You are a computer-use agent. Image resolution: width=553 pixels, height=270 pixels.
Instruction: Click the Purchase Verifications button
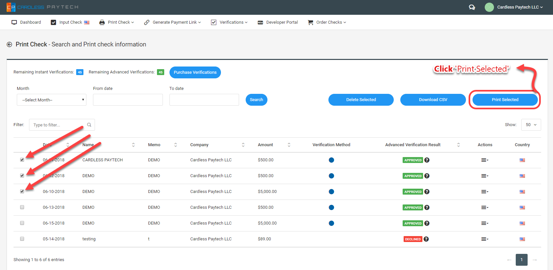click(x=195, y=72)
